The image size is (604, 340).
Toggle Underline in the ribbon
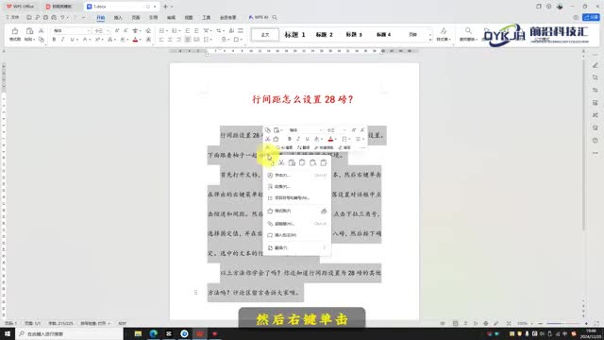72,40
